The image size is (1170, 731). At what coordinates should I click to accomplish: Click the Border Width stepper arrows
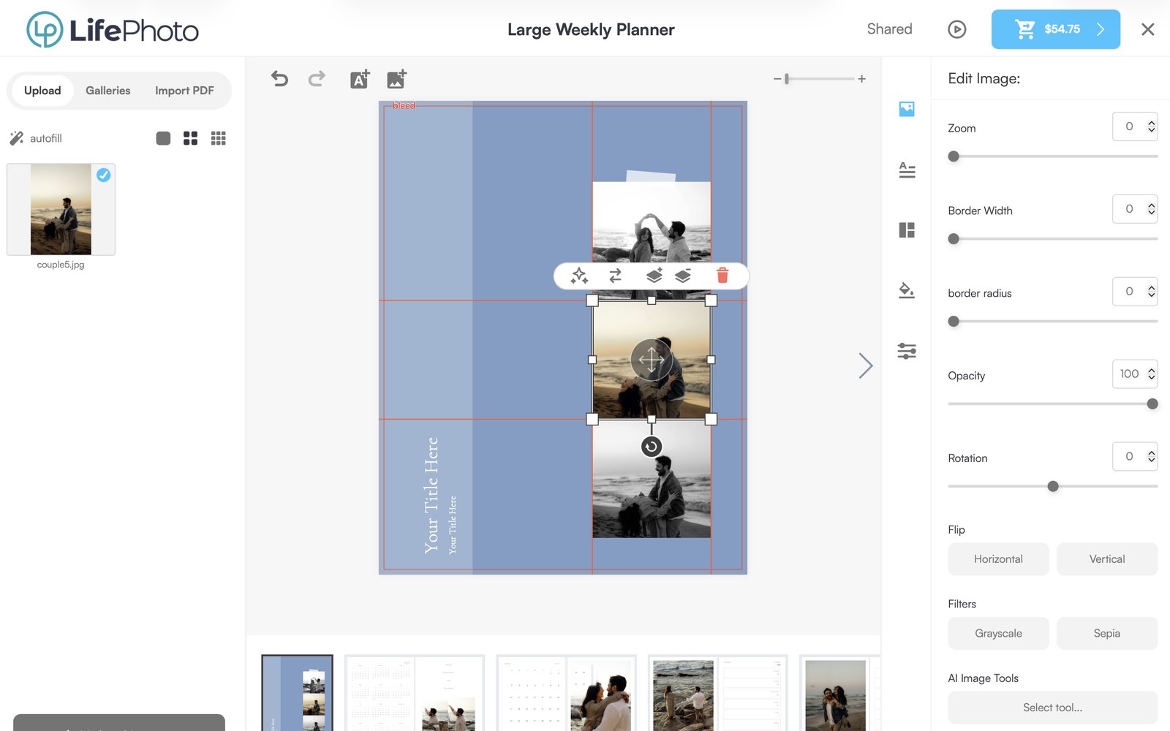pos(1151,209)
